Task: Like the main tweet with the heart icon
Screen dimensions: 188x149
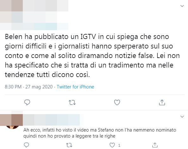Action: tap(117, 102)
